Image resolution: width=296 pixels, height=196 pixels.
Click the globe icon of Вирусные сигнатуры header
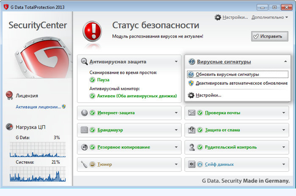pyautogui.click(x=192, y=62)
